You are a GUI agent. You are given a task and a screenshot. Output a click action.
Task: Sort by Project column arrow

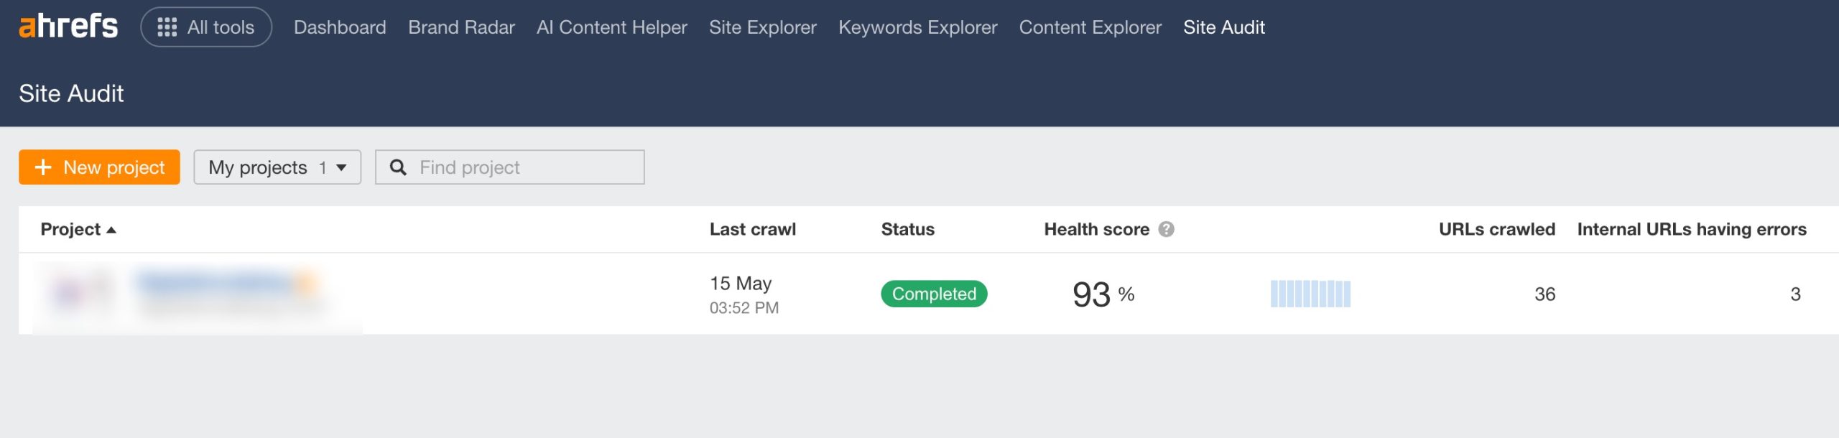[x=111, y=230]
